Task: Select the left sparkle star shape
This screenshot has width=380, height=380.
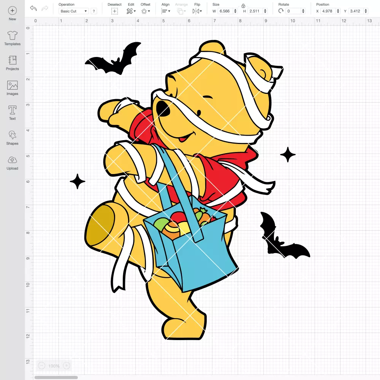Action: 78,181
